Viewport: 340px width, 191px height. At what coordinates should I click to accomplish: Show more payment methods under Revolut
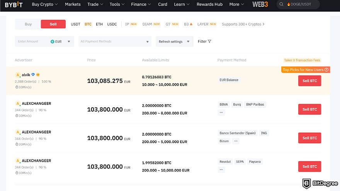click(221, 169)
